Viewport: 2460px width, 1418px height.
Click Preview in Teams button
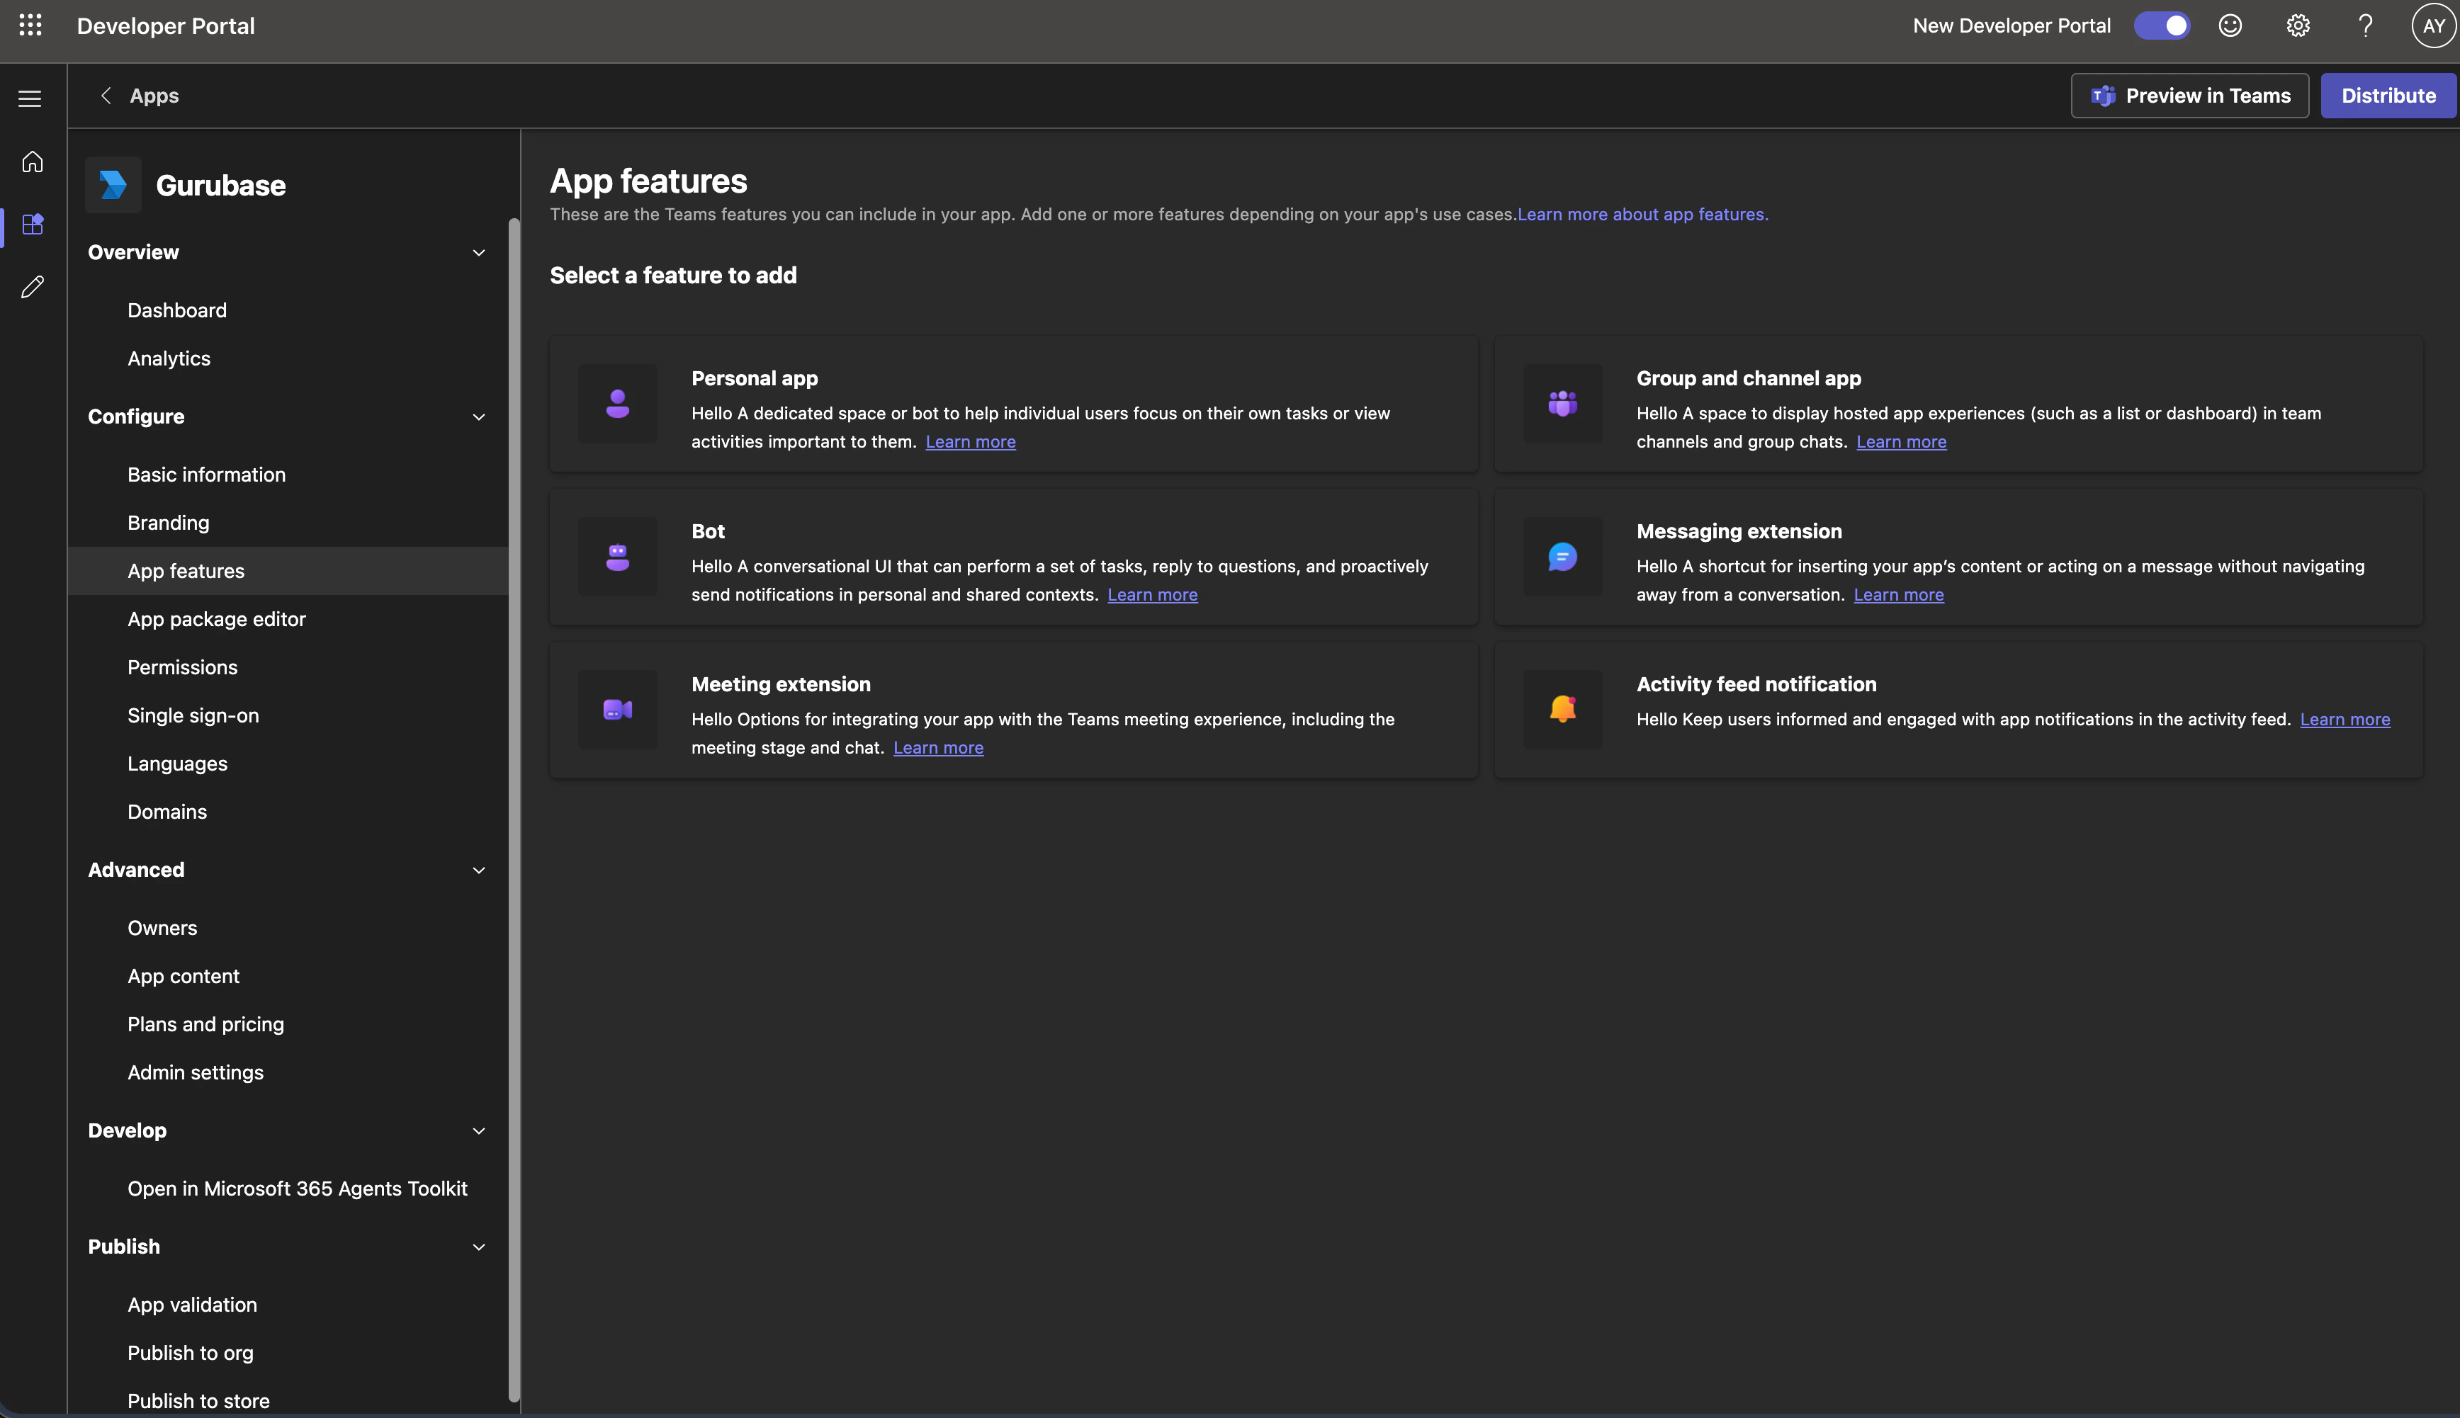2189,96
